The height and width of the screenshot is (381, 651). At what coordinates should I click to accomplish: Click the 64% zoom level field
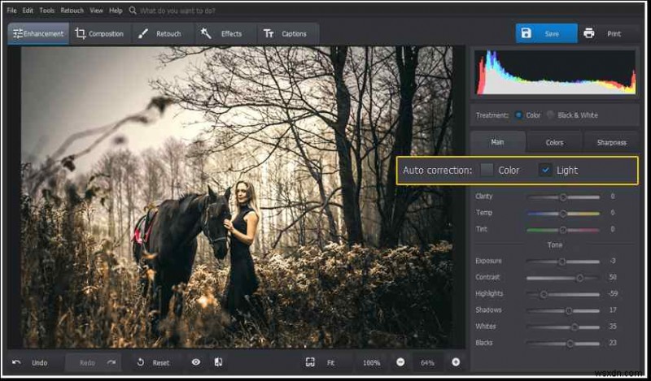pyautogui.click(x=427, y=363)
